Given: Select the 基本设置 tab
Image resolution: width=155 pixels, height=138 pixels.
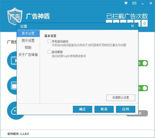Looking at the screenshot, I should pyautogui.click(x=28, y=33).
